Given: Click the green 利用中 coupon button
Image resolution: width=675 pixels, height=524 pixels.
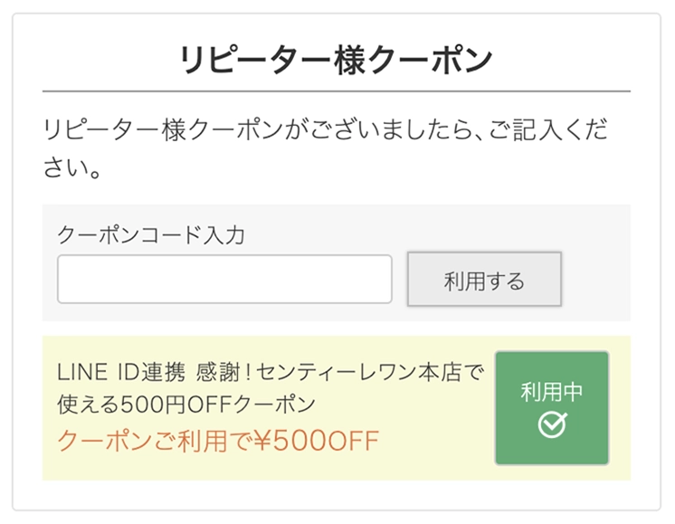Looking at the screenshot, I should (x=552, y=408).
